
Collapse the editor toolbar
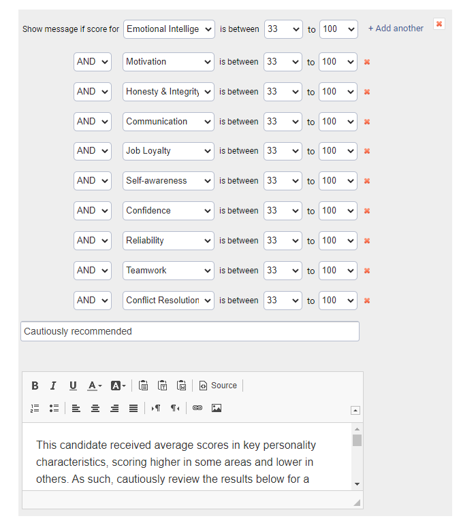tap(355, 410)
